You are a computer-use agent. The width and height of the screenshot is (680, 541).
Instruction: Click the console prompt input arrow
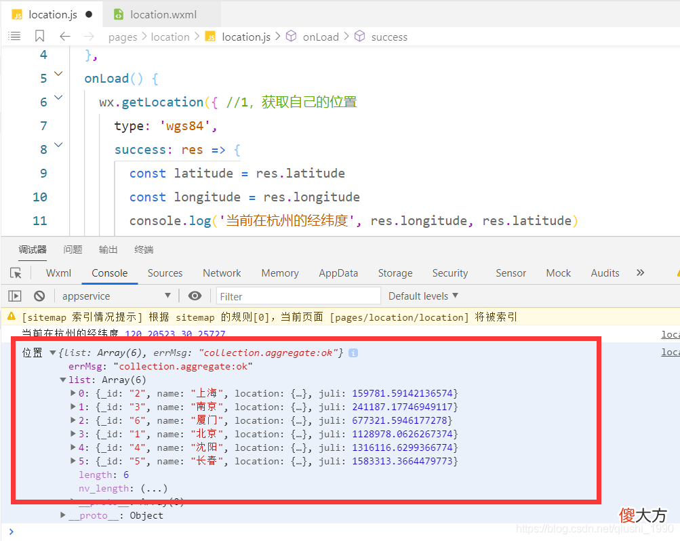coord(12,532)
